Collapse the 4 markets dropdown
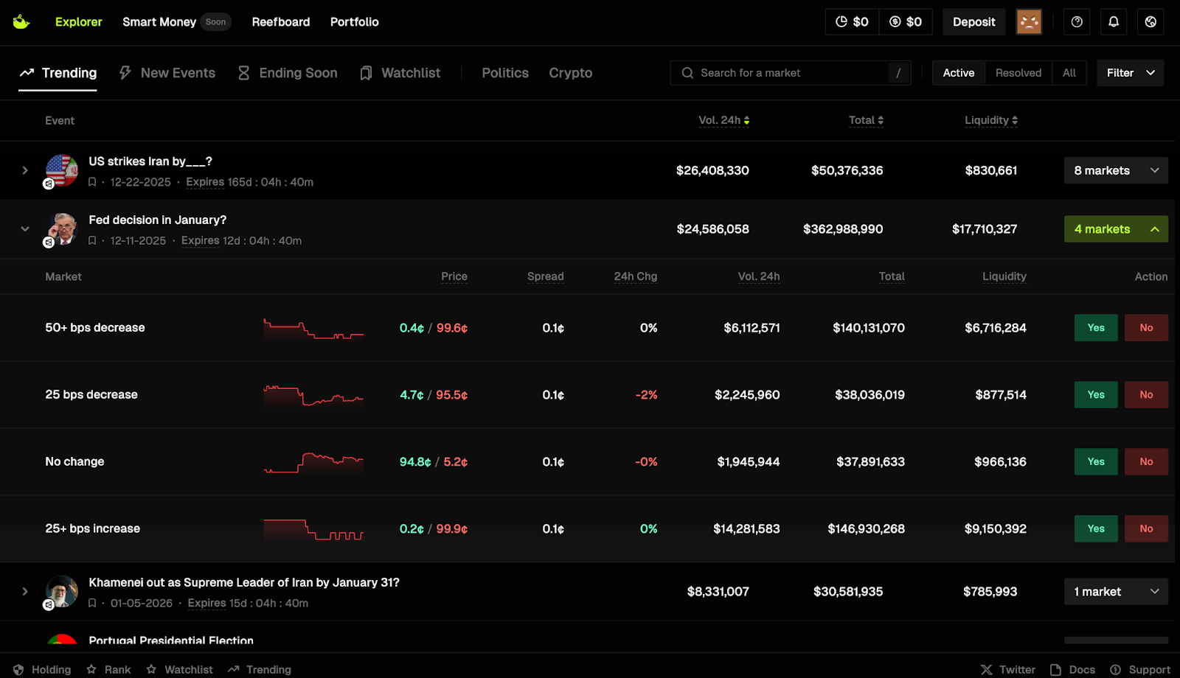This screenshot has height=678, width=1180. point(1115,229)
